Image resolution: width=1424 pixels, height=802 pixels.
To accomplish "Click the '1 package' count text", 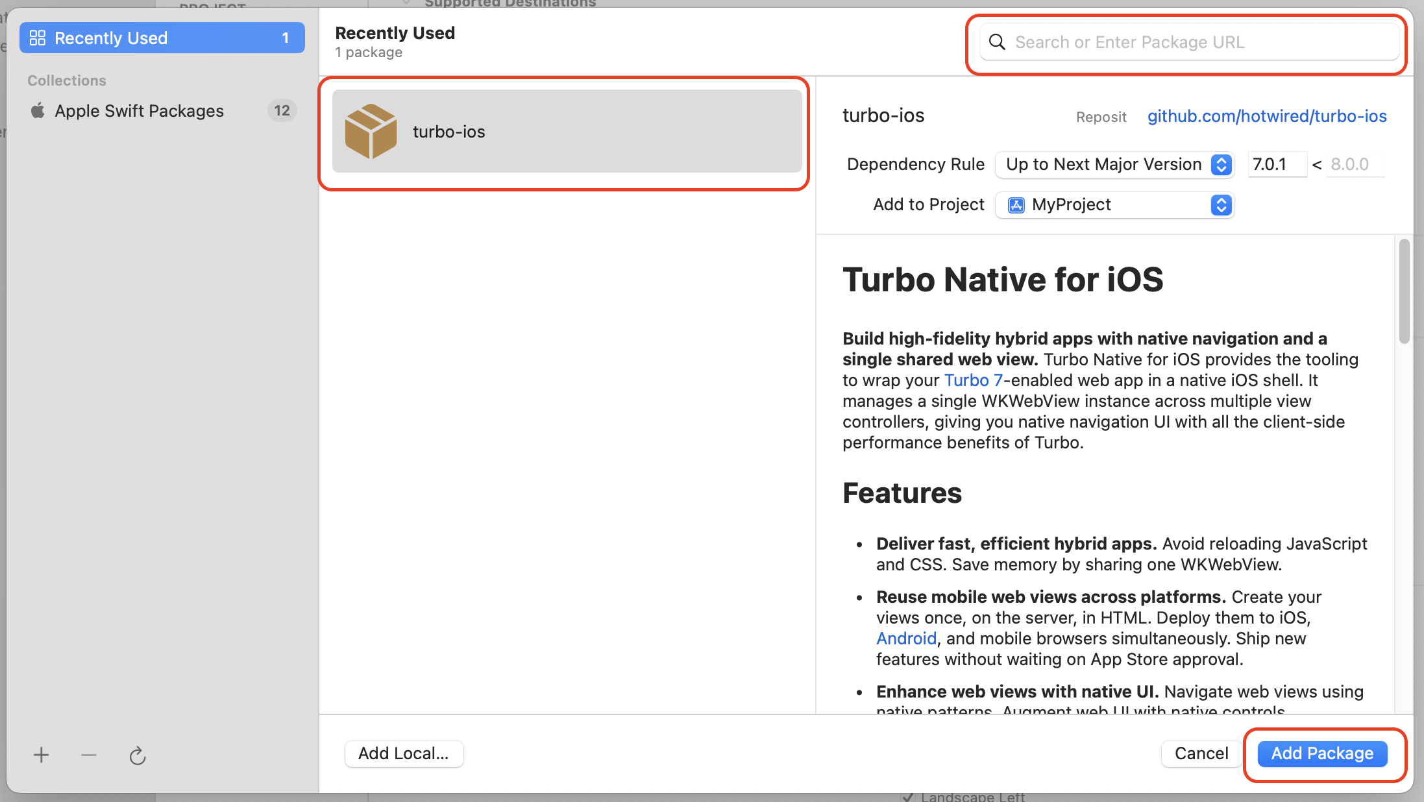I will pyautogui.click(x=369, y=53).
